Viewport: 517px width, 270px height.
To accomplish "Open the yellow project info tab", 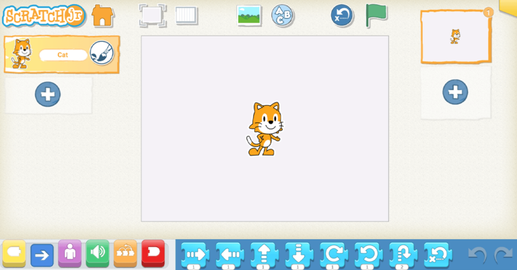I will point(508,7).
